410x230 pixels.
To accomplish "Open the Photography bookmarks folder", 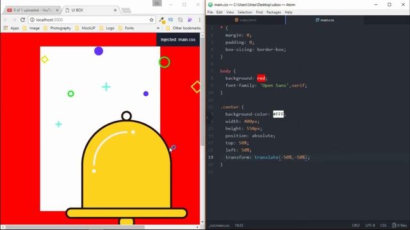I will pyautogui.click(x=57, y=28).
